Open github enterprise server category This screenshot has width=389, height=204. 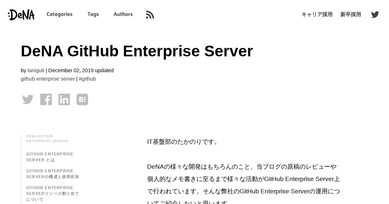click(x=48, y=79)
